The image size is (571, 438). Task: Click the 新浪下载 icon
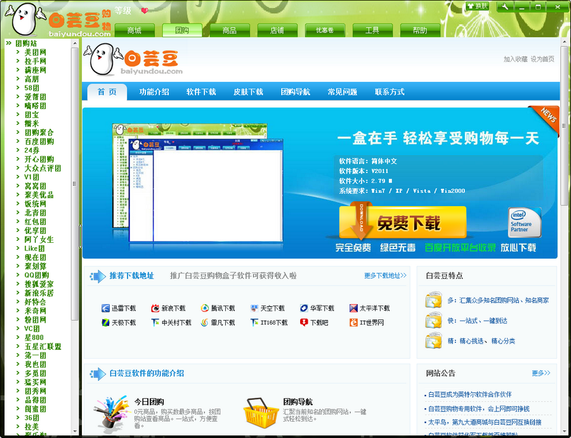(155, 308)
